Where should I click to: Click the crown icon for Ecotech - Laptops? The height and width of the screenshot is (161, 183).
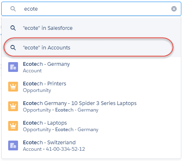pos(13,126)
